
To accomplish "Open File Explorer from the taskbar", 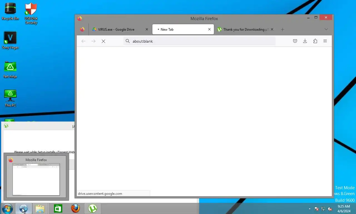I will [40, 208].
